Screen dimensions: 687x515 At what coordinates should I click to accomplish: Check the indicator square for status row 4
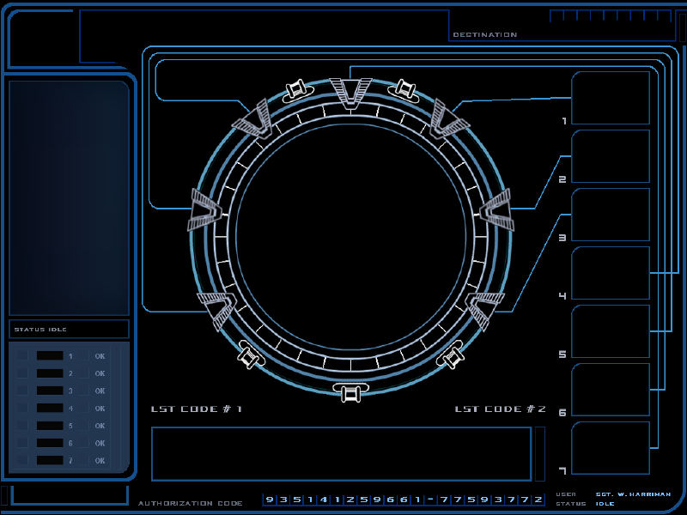click(22, 409)
